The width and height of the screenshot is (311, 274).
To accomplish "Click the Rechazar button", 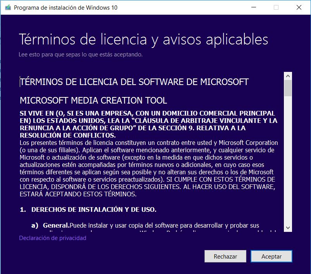I will 225,256.
